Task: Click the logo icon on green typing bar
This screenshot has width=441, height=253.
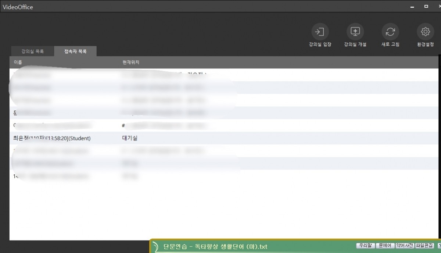Action: tap(155, 247)
